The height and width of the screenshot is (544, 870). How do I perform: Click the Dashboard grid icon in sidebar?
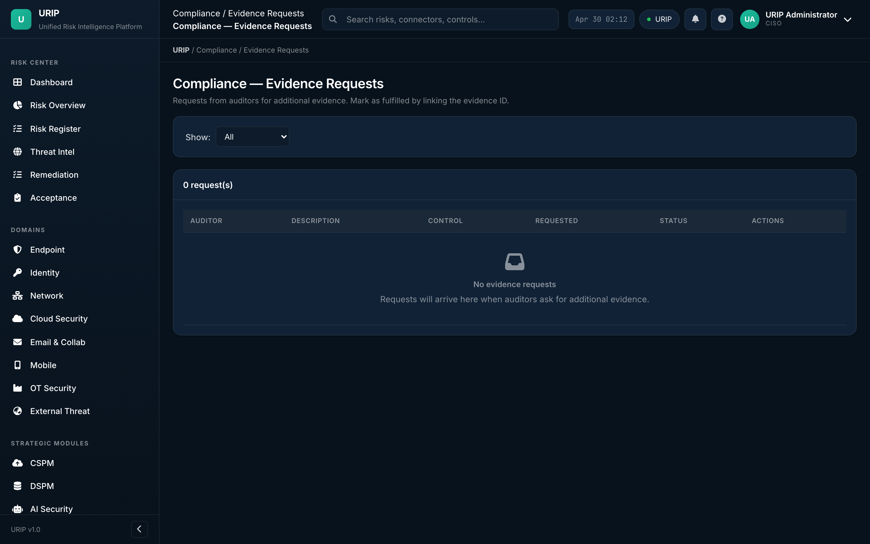coord(17,83)
